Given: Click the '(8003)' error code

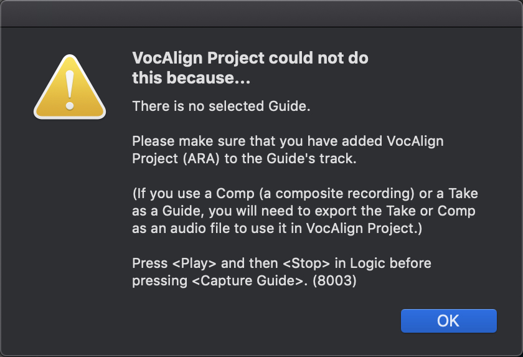Looking at the screenshot, I should pyautogui.click(x=334, y=280).
